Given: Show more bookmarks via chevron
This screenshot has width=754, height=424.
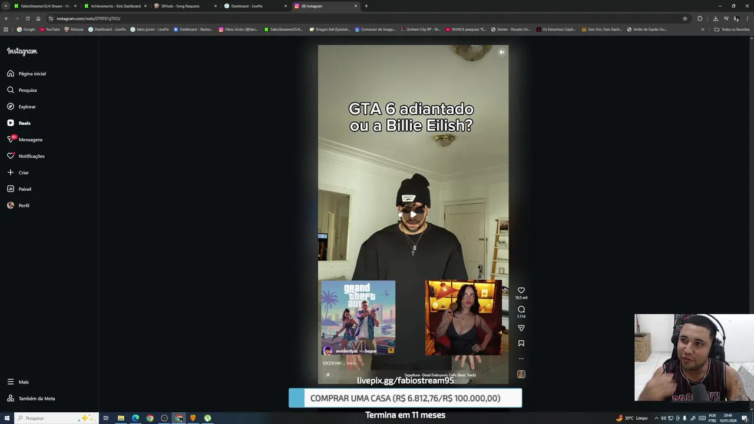Looking at the screenshot, I should tap(702, 29).
